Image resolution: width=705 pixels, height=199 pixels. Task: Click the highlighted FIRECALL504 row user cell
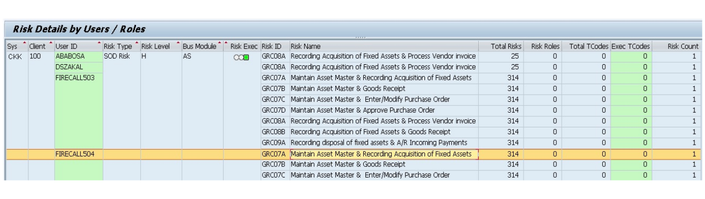(x=78, y=154)
